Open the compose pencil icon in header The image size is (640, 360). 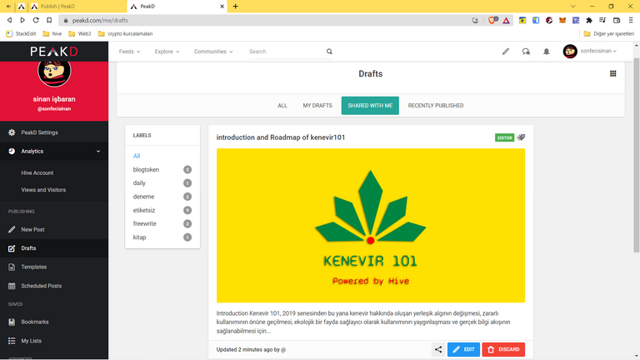[x=506, y=52]
